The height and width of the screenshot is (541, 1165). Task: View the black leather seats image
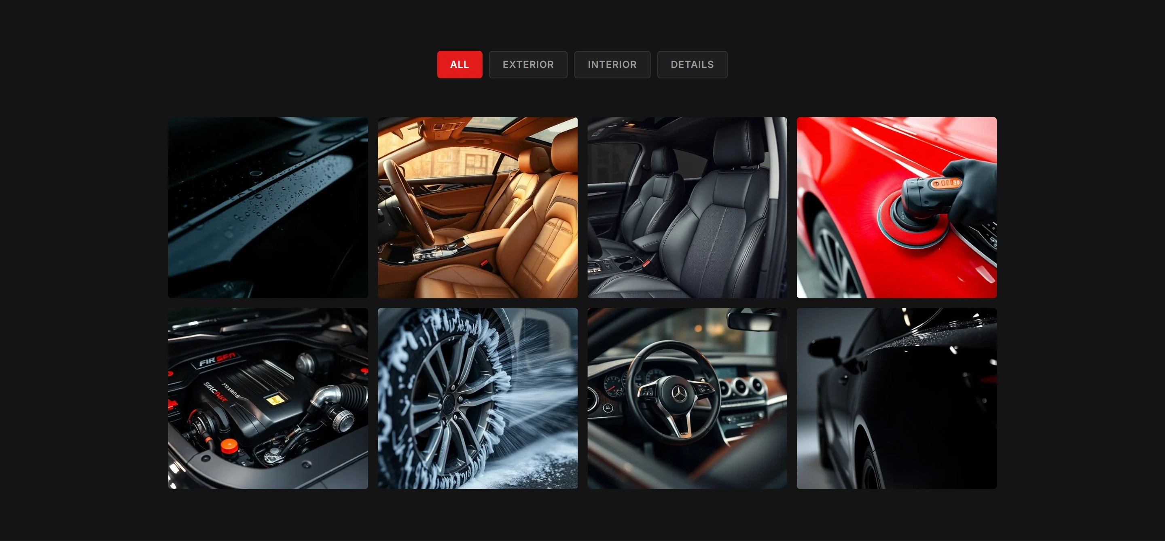coord(687,207)
